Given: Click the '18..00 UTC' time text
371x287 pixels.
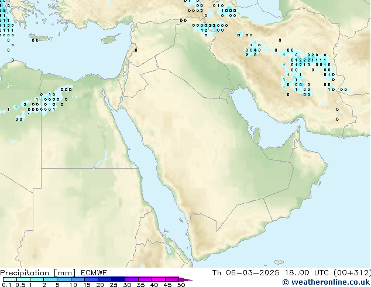Looking at the screenshot, I should [x=307, y=273].
